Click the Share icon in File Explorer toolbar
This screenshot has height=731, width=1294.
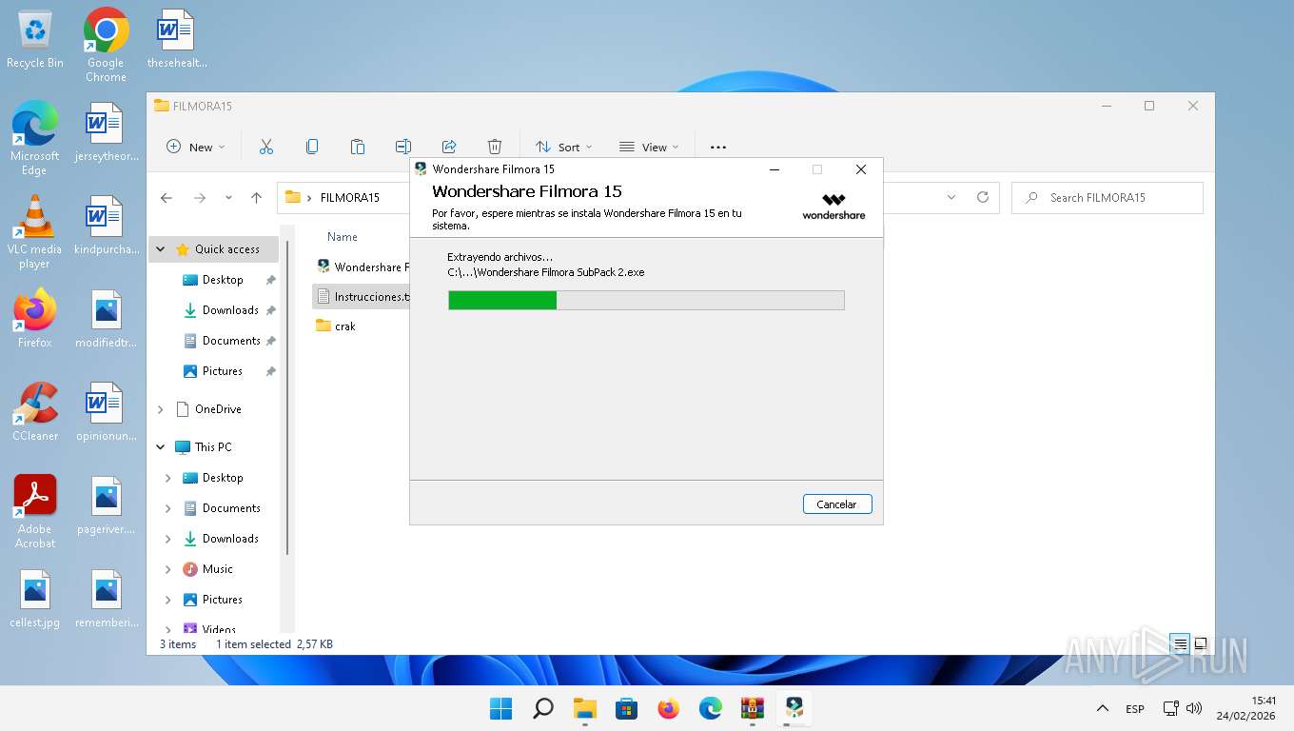[x=449, y=147]
